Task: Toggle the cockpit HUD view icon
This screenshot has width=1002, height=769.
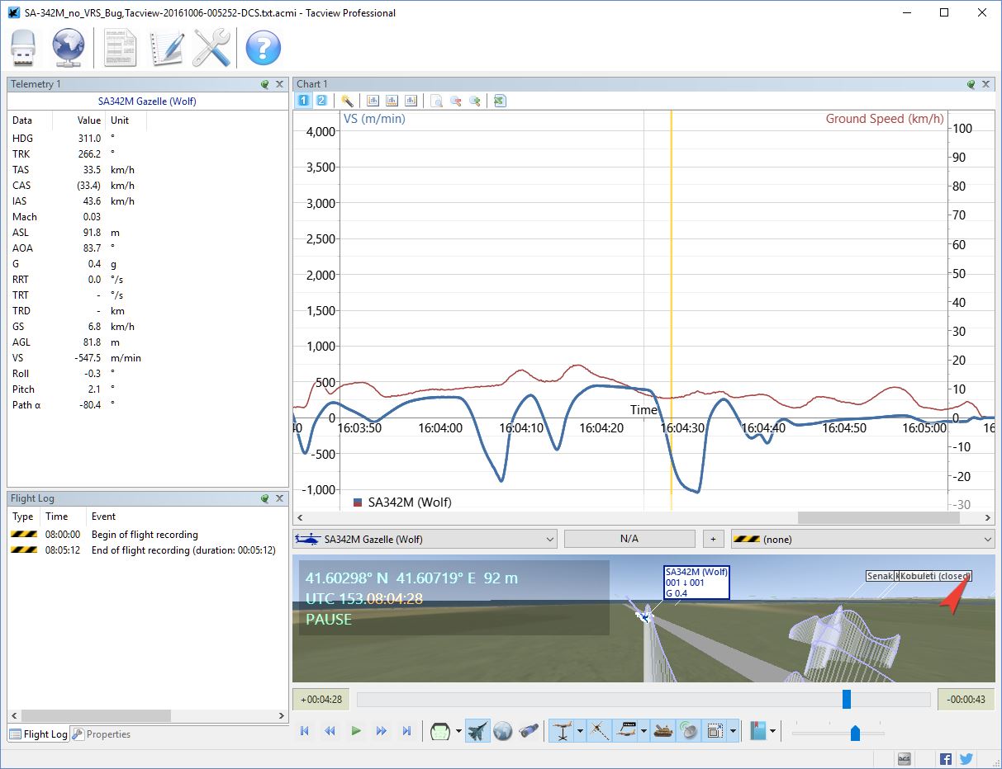Action: click(x=441, y=731)
